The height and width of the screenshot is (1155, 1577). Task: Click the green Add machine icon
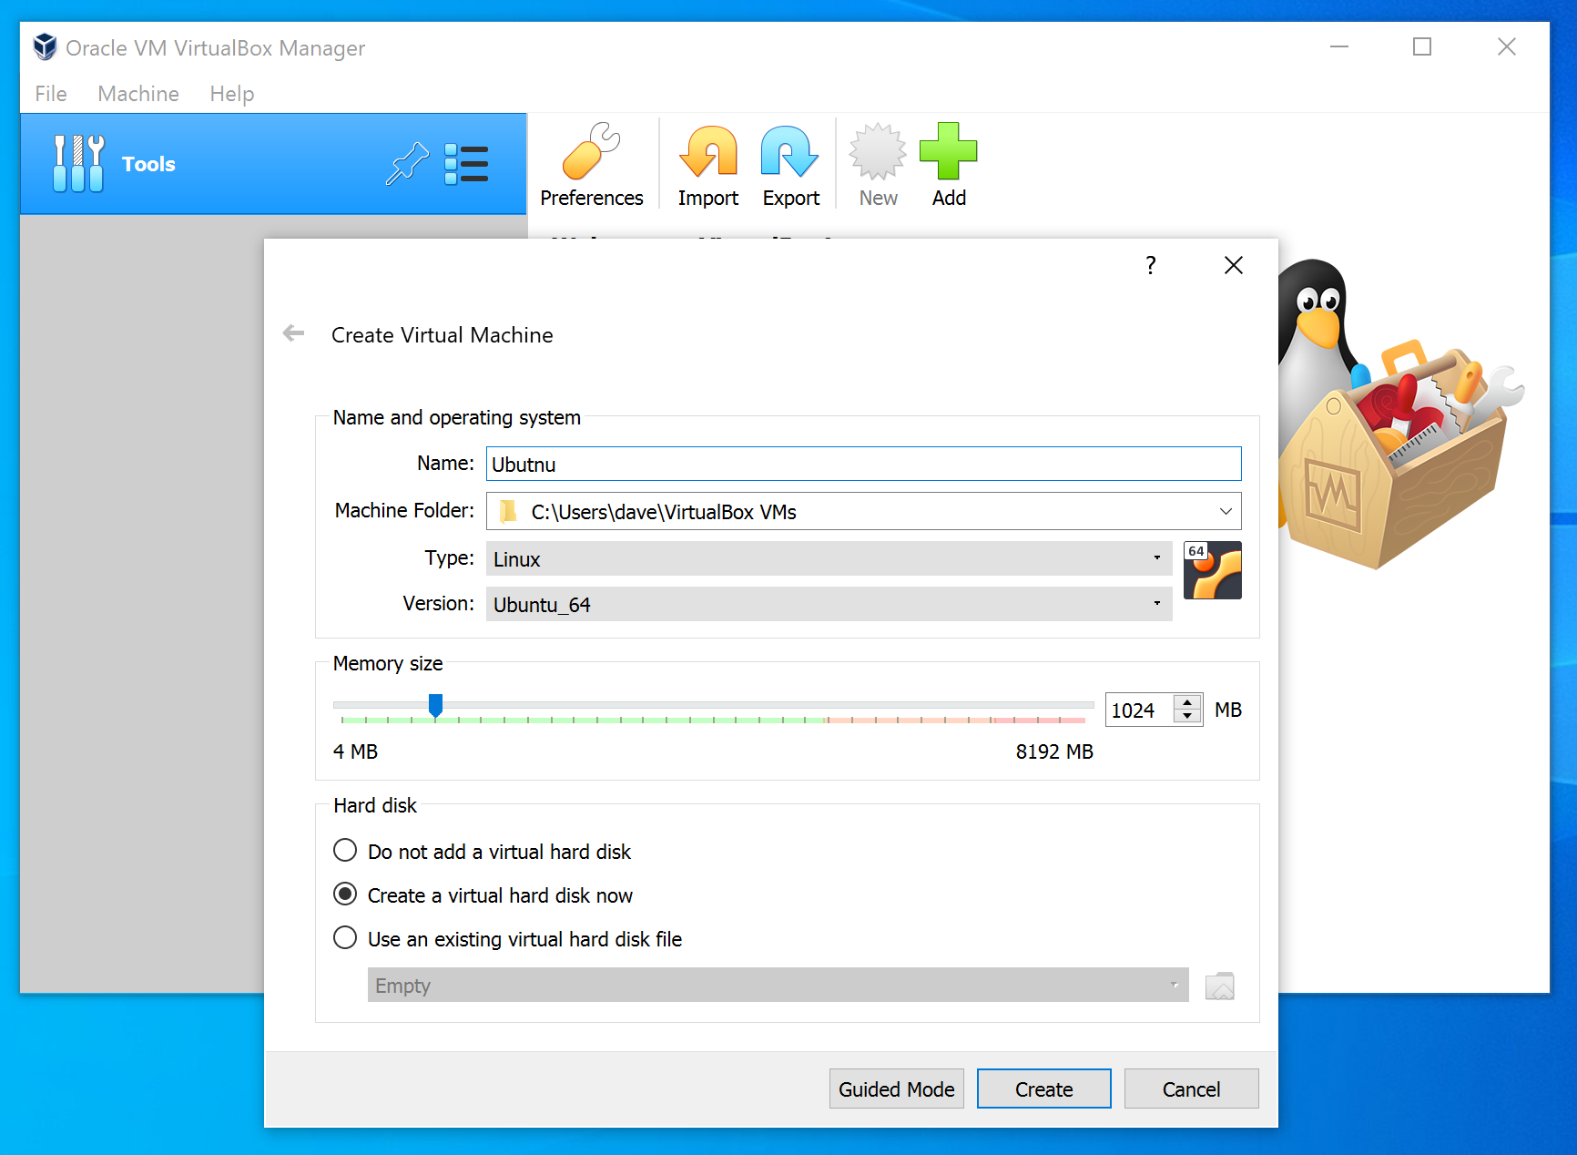pos(949,165)
